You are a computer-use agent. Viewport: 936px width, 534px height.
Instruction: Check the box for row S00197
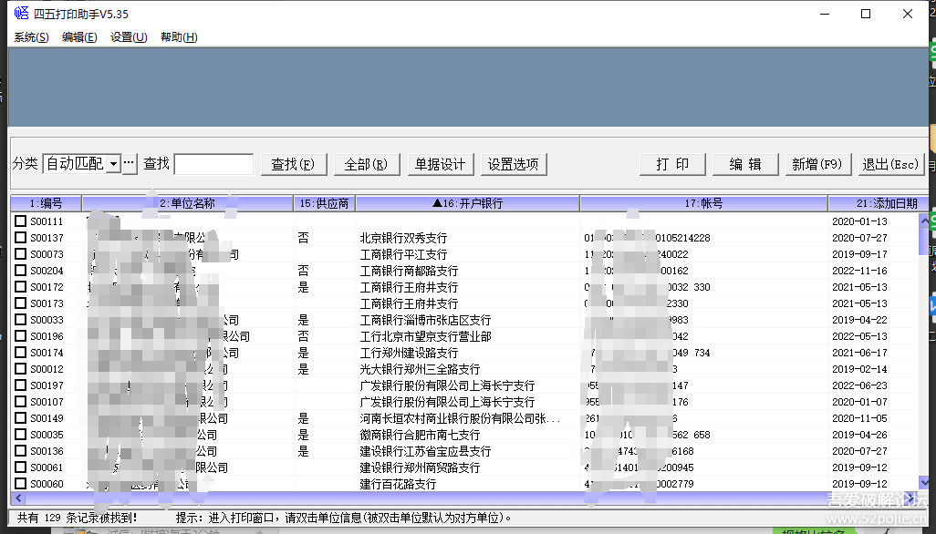pyautogui.click(x=21, y=385)
